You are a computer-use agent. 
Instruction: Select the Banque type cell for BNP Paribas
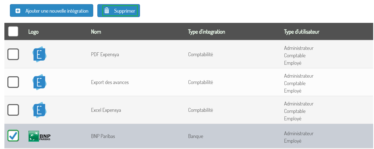click(196, 136)
